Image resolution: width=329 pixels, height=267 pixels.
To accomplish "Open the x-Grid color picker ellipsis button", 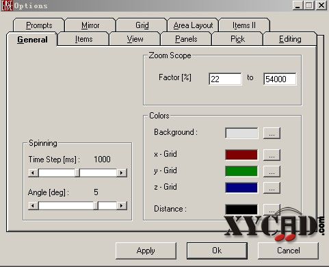I will pyautogui.click(x=272, y=155).
